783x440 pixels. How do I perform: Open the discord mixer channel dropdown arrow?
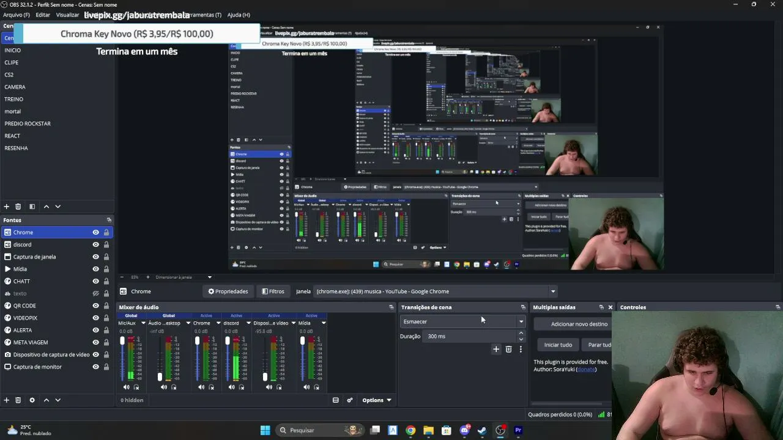tap(248, 323)
